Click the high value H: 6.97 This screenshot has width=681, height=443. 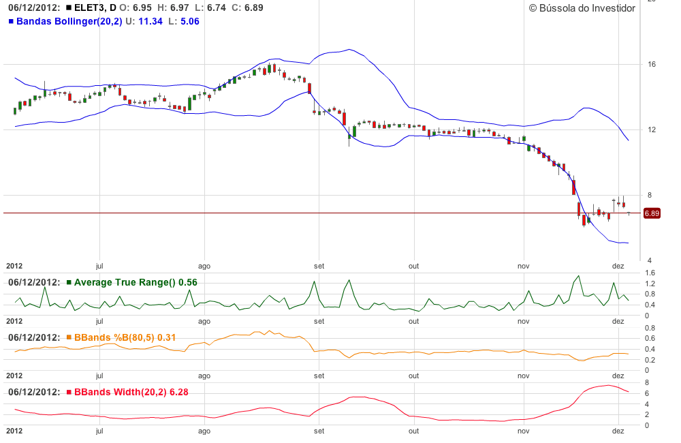pos(173,7)
